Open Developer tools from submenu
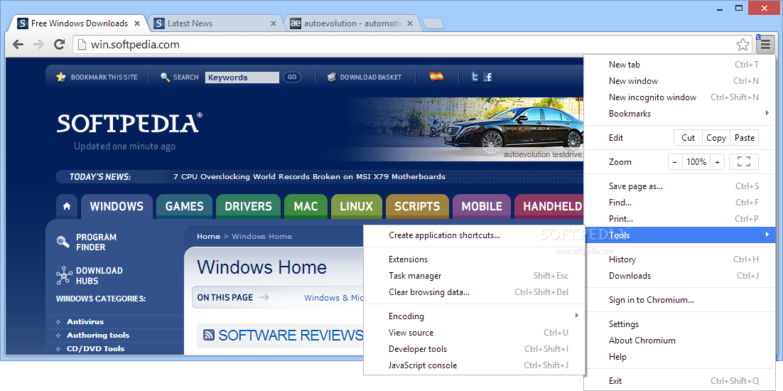Screen dimensions: 783x391 pos(474,349)
